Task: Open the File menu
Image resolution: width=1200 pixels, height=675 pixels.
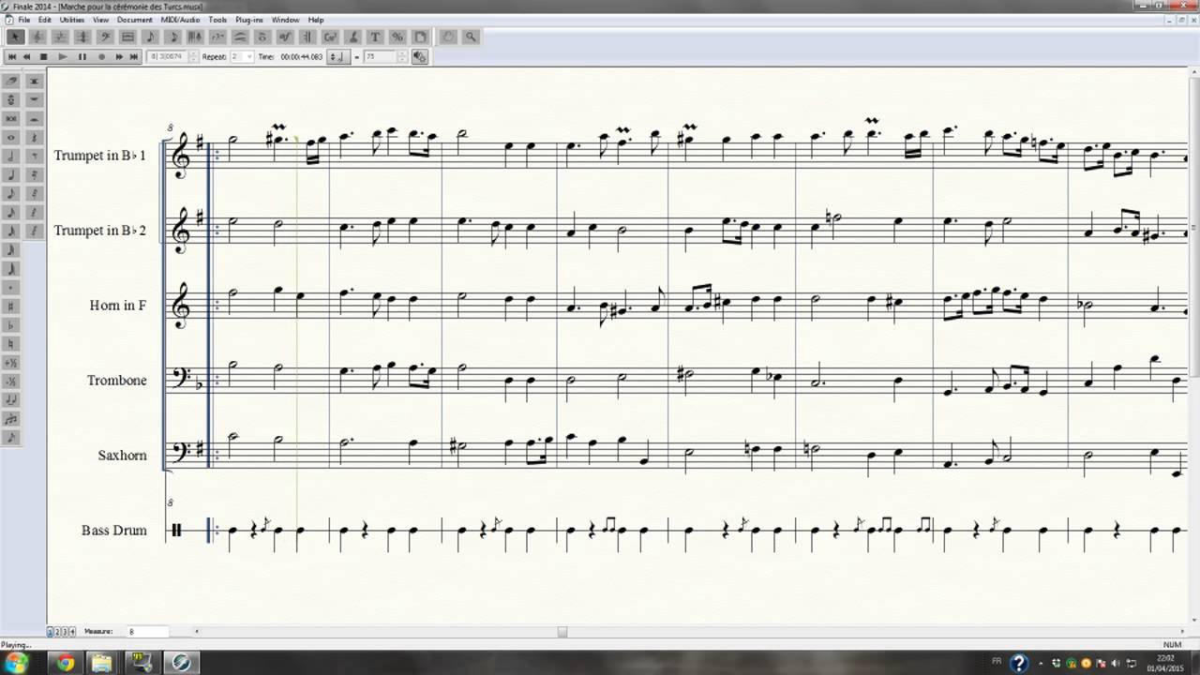Action: (23, 20)
